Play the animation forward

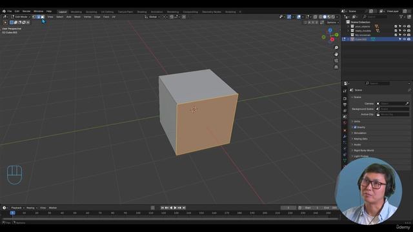tap(175, 208)
